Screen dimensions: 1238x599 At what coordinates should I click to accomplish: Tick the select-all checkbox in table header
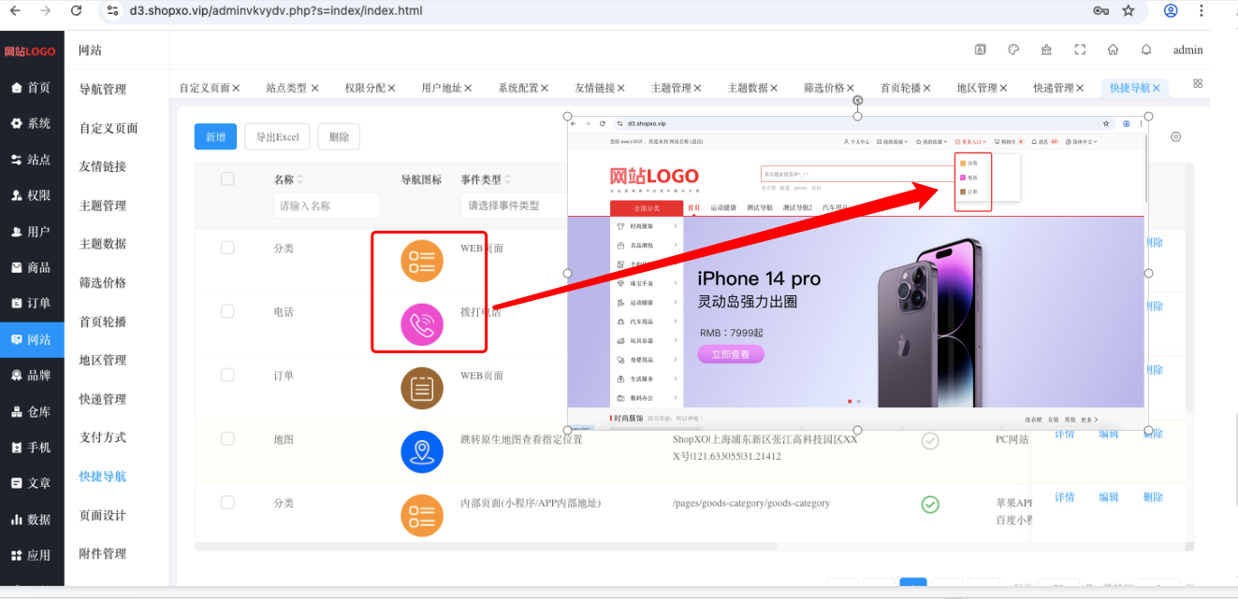point(227,178)
